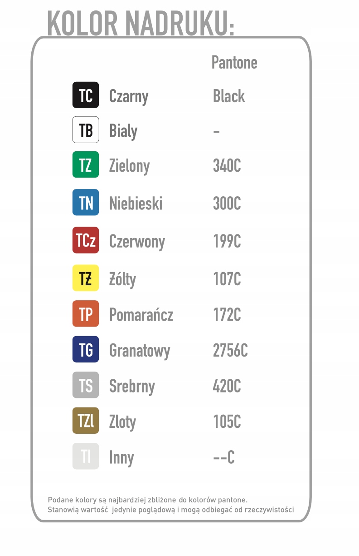Screen dimensions: 359x556
Task: Pick the blue TN swatch
Action: pyautogui.click(x=86, y=202)
